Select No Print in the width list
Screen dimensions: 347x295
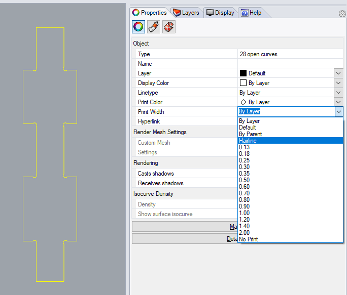(249, 239)
